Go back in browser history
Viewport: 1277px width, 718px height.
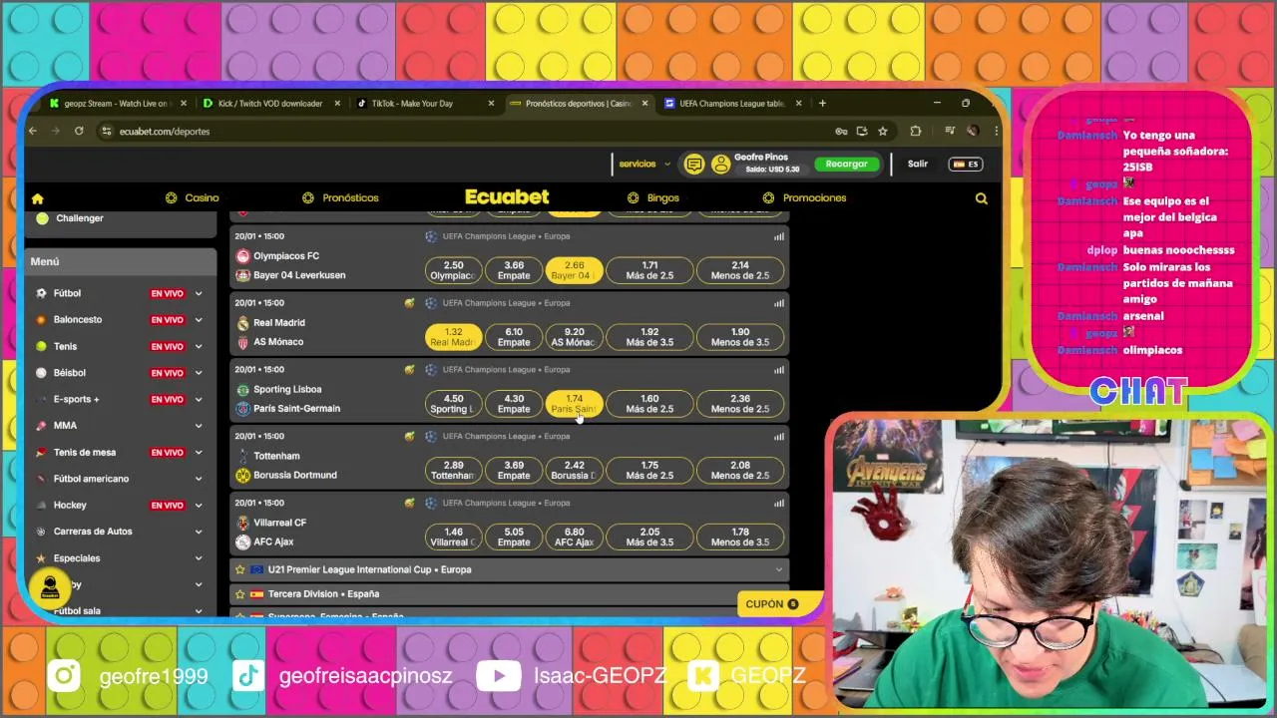tap(33, 131)
